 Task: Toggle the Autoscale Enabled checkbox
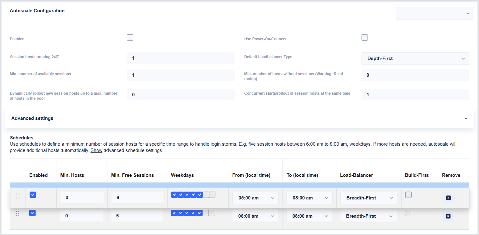click(x=130, y=38)
